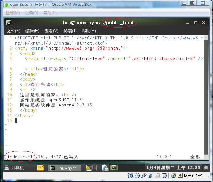
Task: Open VirtualBox 设备(D) menu
Action: (32, 13)
